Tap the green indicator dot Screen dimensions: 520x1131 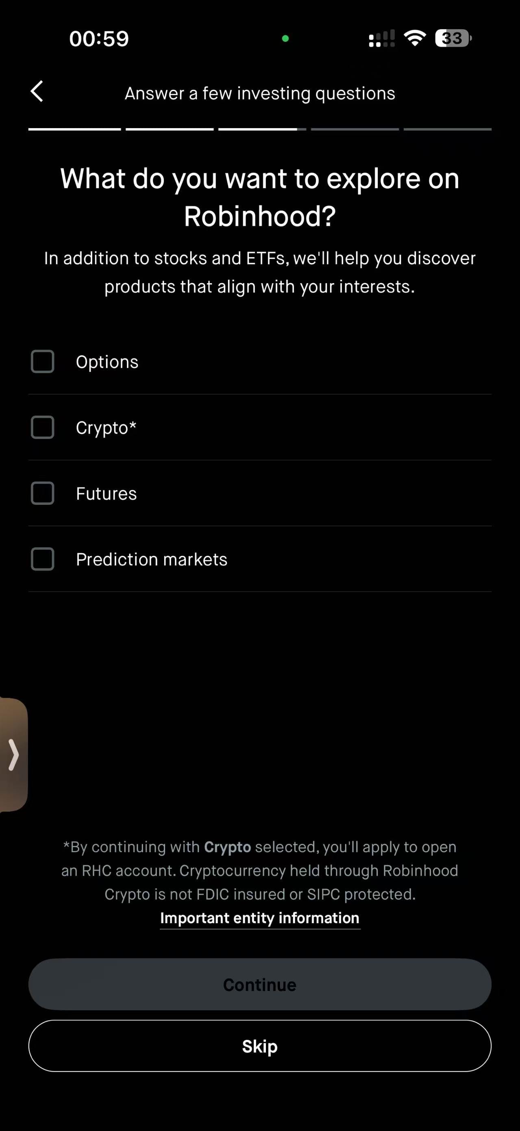click(285, 39)
